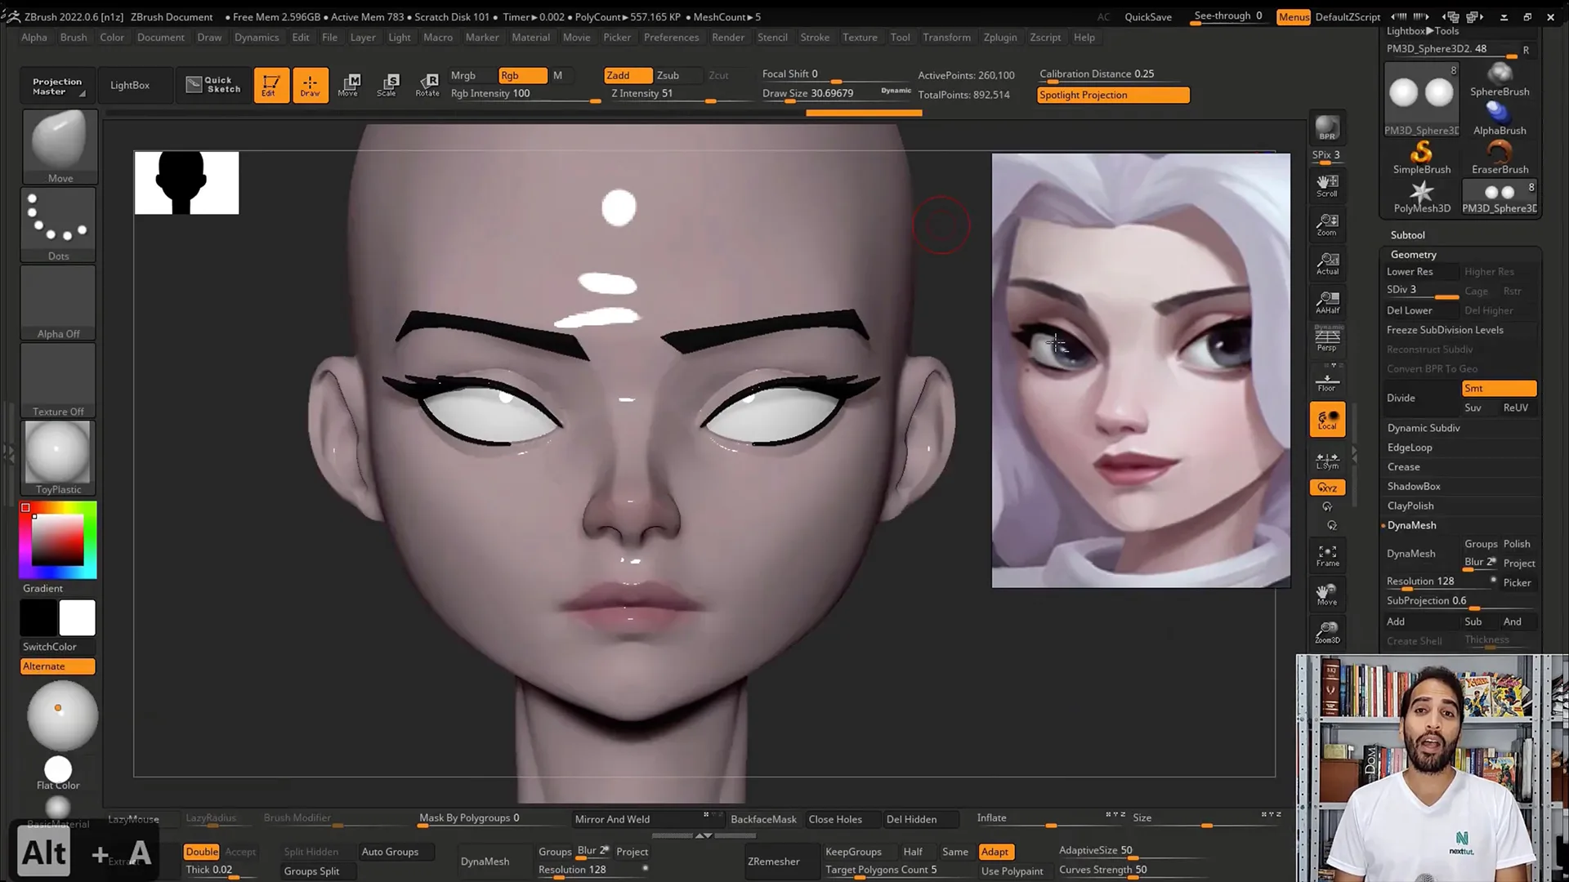Click the AAHalf icon
This screenshot has width=1569, height=882.
point(1327,302)
